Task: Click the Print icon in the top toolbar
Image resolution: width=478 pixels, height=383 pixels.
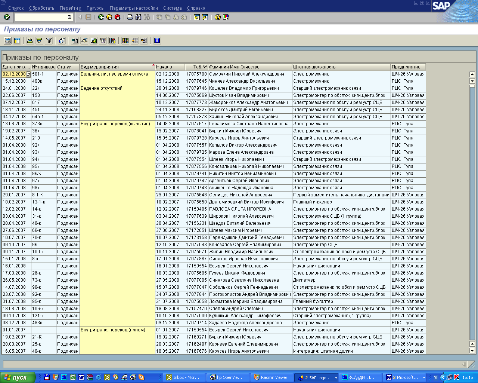Action: 130,17
